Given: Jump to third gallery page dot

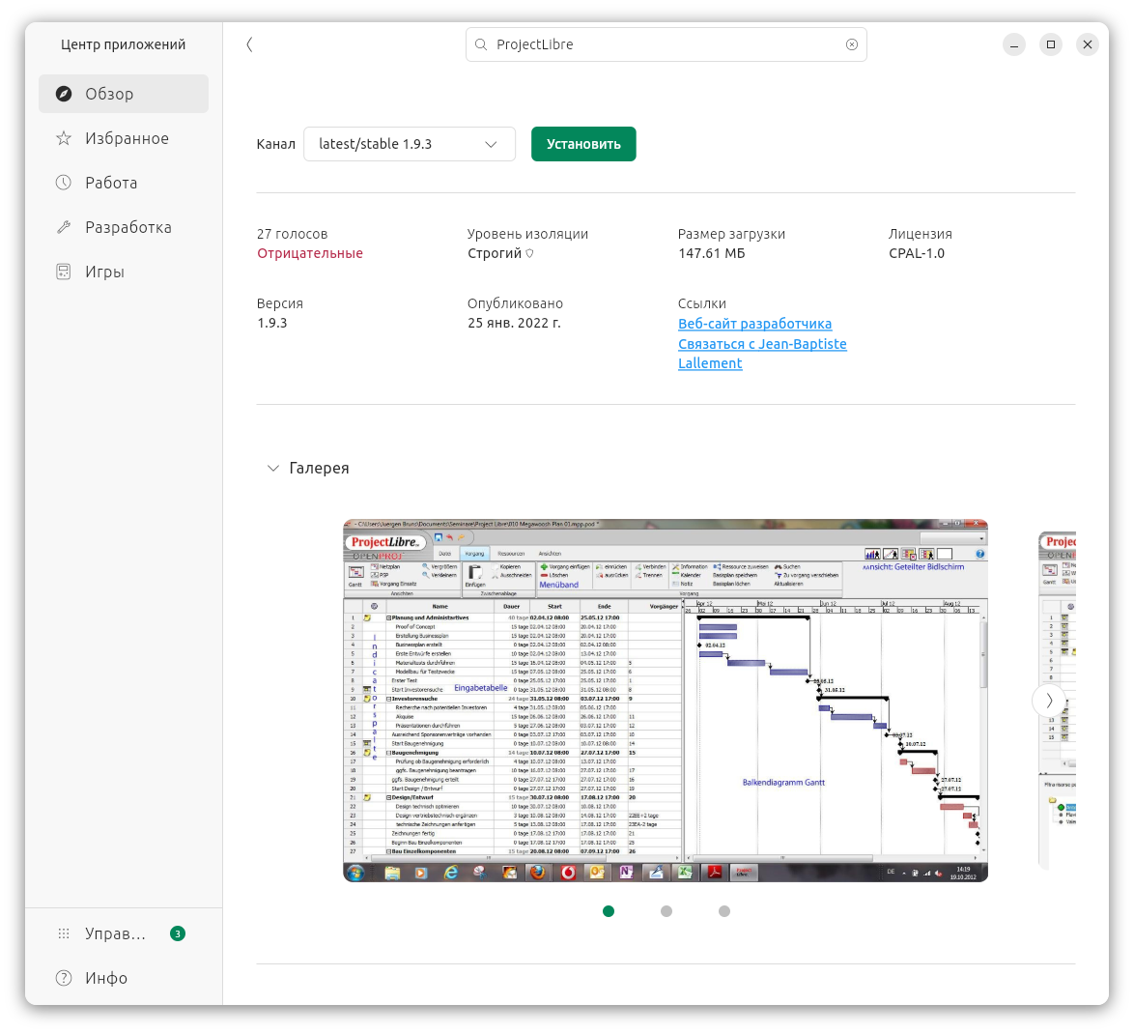Looking at the screenshot, I should pos(724,911).
